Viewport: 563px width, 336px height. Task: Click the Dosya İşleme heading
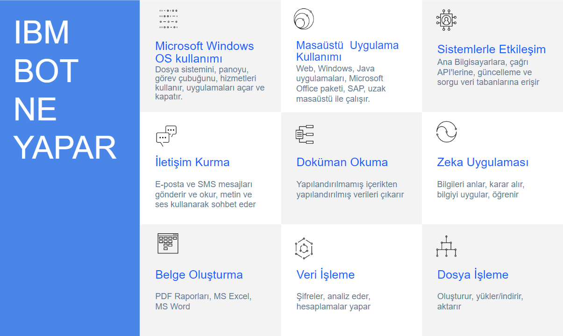coord(472,274)
